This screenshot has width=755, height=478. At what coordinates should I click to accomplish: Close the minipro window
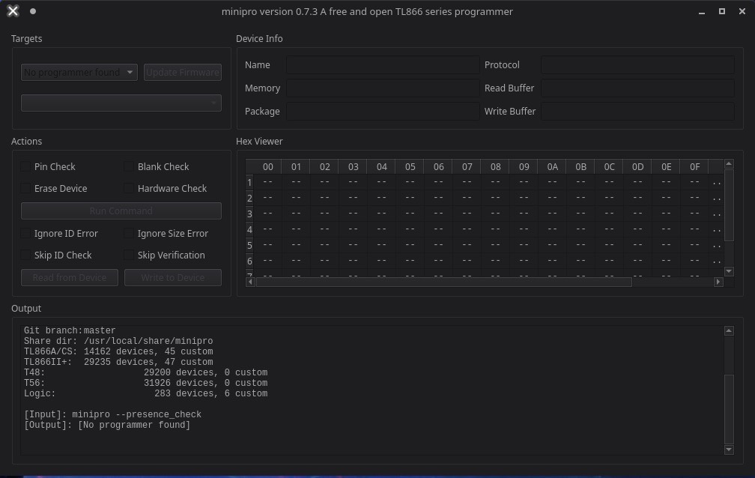point(742,11)
